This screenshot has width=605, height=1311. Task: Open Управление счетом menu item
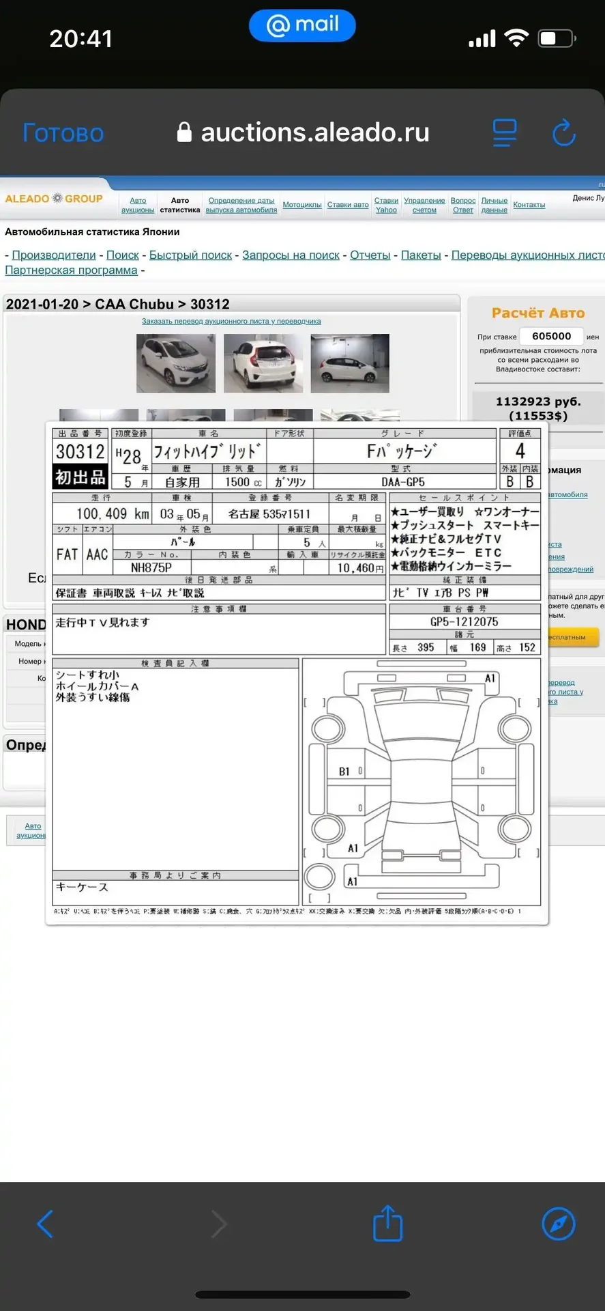(x=424, y=205)
